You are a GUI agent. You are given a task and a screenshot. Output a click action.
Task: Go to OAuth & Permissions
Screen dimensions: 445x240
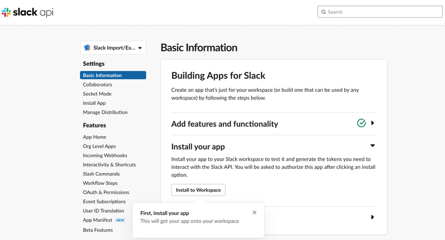(106, 192)
